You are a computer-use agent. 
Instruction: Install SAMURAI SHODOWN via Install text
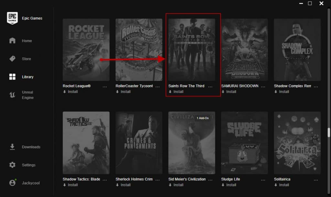pos(231,92)
